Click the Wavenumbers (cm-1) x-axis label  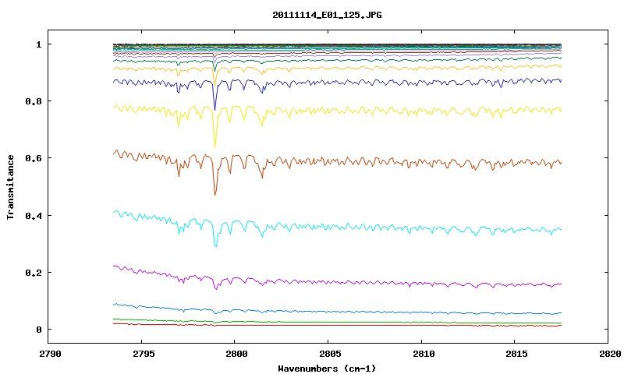click(327, 369)
